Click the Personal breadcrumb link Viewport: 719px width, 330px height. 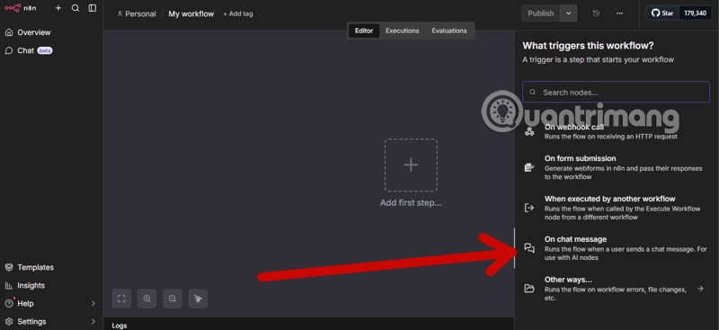[x=137, y=13]
